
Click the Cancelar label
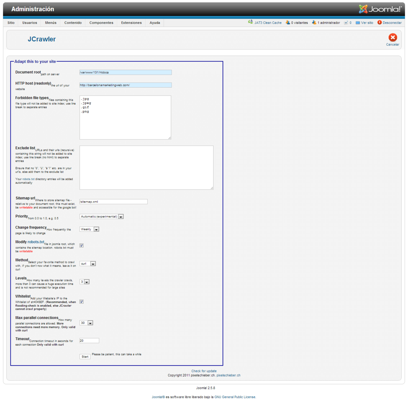(x=393, y=44)
